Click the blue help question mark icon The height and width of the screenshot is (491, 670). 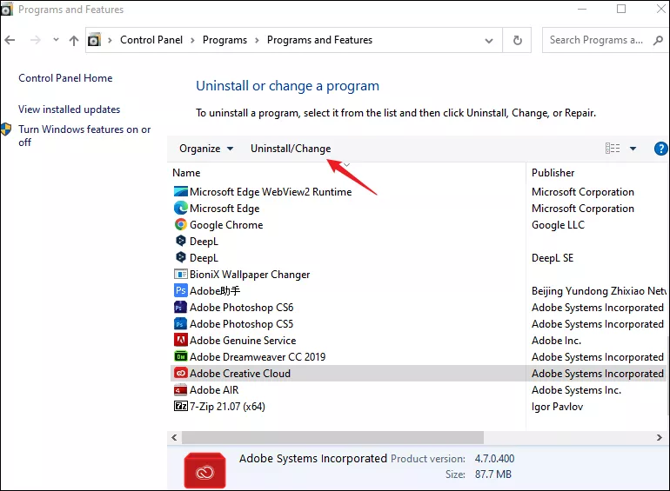[660, 149]
